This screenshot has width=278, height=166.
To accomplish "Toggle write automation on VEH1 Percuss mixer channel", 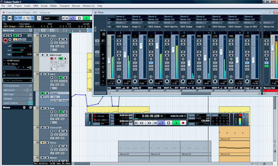I will (215, 55).
